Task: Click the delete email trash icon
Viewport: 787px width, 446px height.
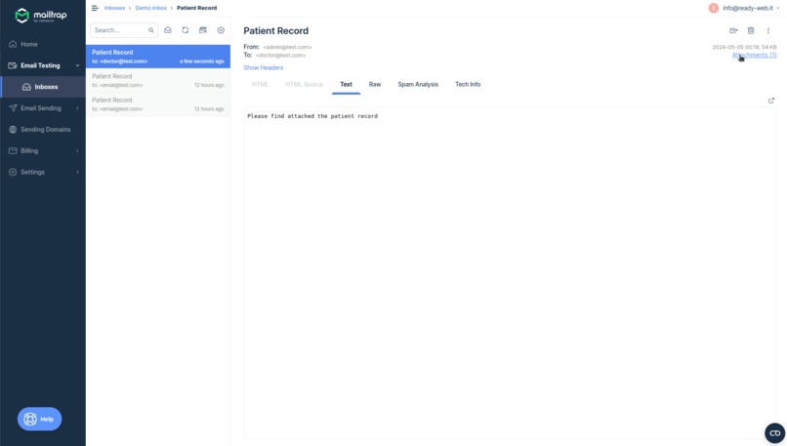Action: point(751,30)
